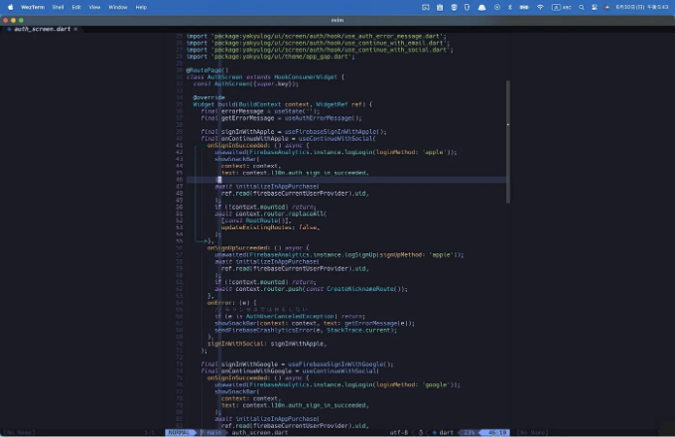The width and height of the screenshot is (675, 437).
Task: Click the auth_screen.dart filename in the statusline
Action: [x=260, y=432]
